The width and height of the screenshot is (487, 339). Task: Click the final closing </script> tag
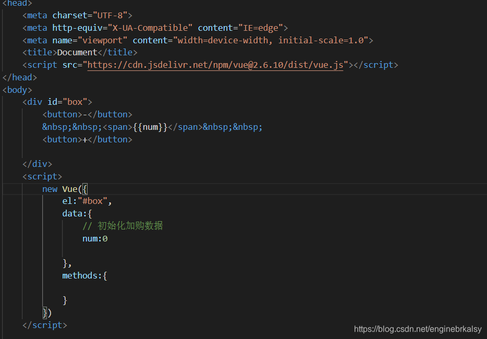45,325
